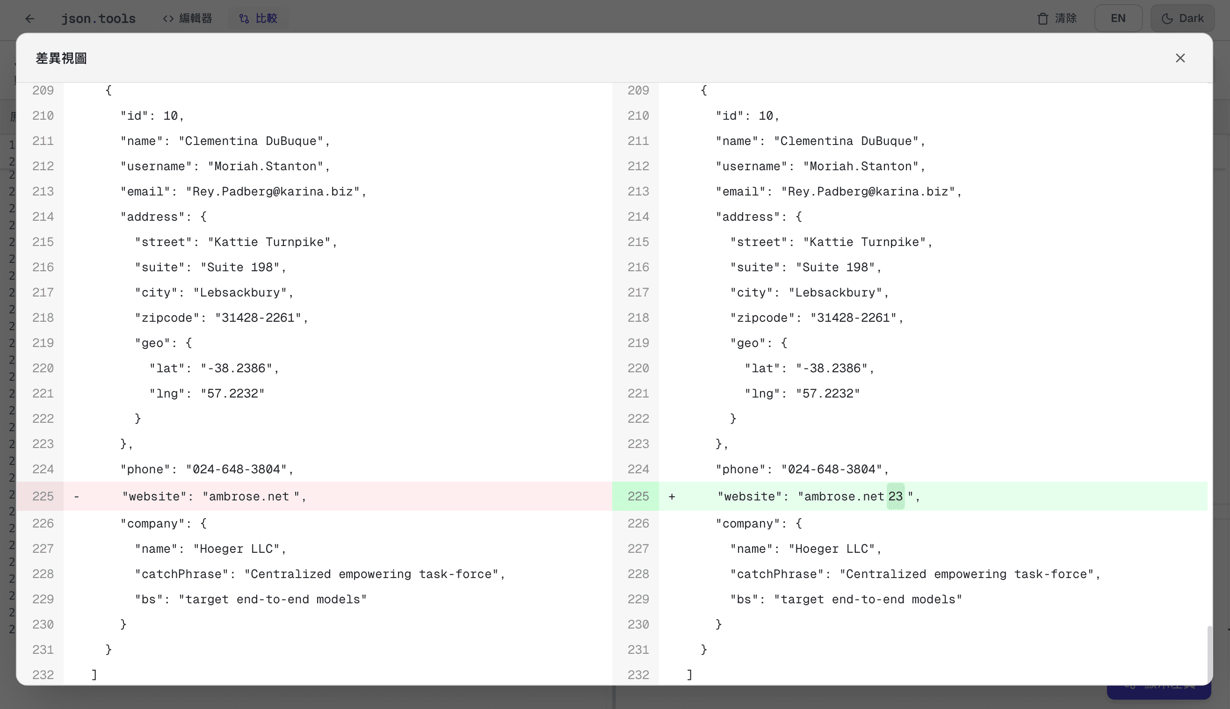Click "Hoeger LLC" in right pane
Image resolution: width=1230 pixels, height=709 pixels.
point(832,549)
